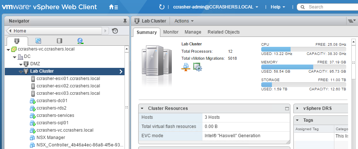
Task: Switch to the Related Objects tab
Action: (224, 32)
